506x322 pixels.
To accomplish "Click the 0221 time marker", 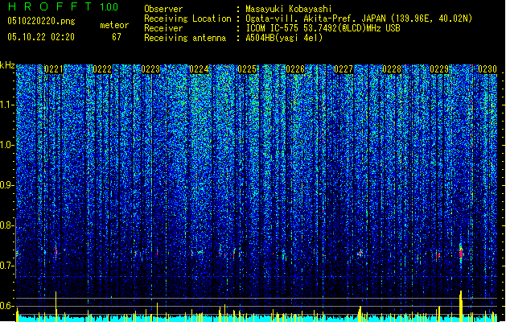I will pyautogui.click(x=54, y=69).
